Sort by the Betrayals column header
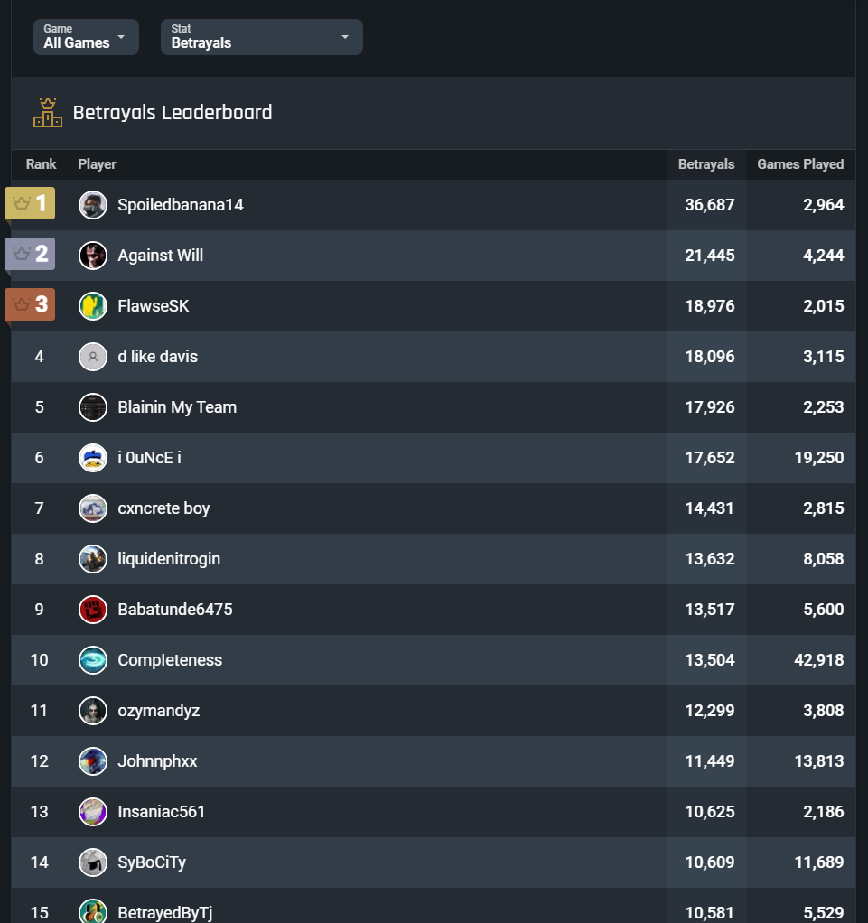 point(706,164)
